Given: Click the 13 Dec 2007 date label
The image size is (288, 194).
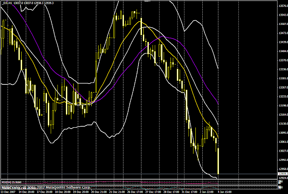Looking at the screenshot, I should (x=8, y=192).
